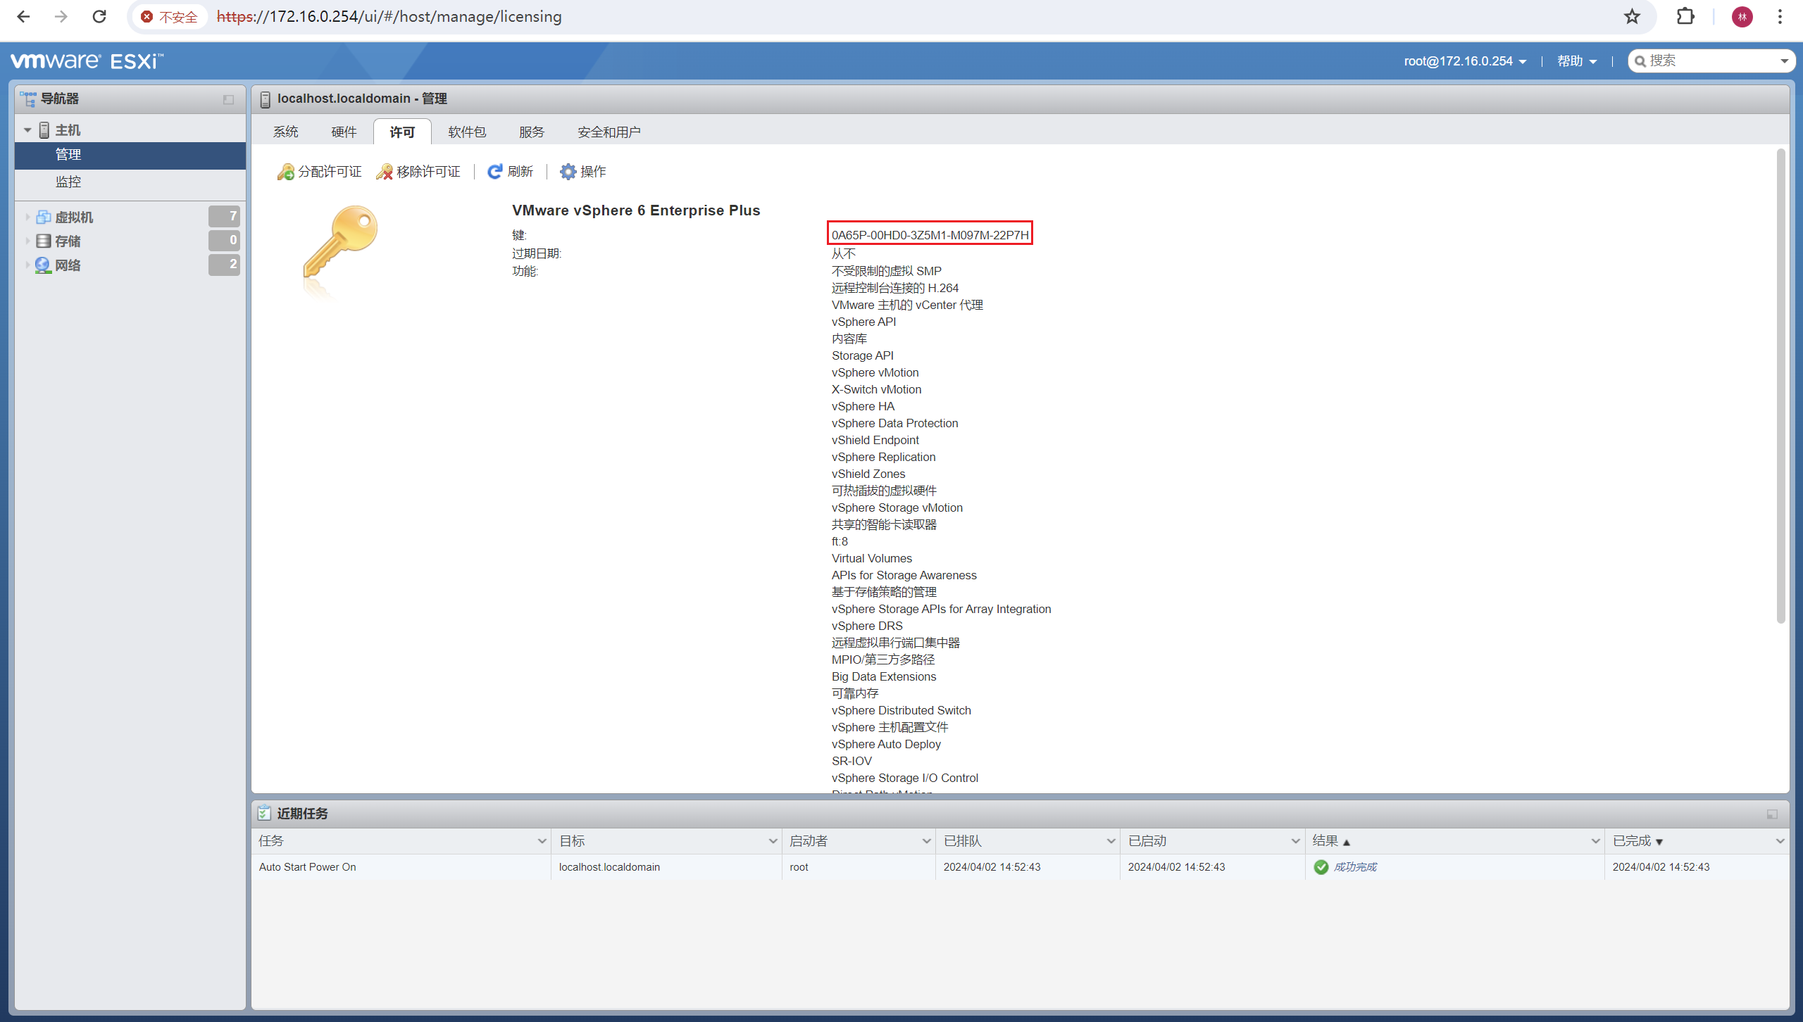This screenshot has height=1022, width=1803.
Task: Click the Virtual Machines icon
Action: (x=44, y=217)
